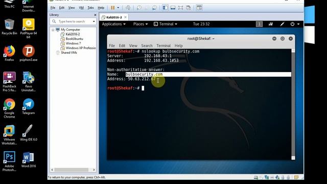
Task: Click the terminal vertical scrollbar
Action: pos(293,104)
